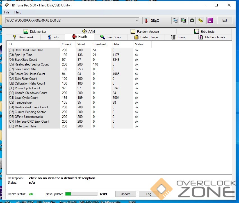Select the (0C) Power Cycle Count row
Image resolution: width=239 pixels, height=203 pixels.
[x=80, y=88]
